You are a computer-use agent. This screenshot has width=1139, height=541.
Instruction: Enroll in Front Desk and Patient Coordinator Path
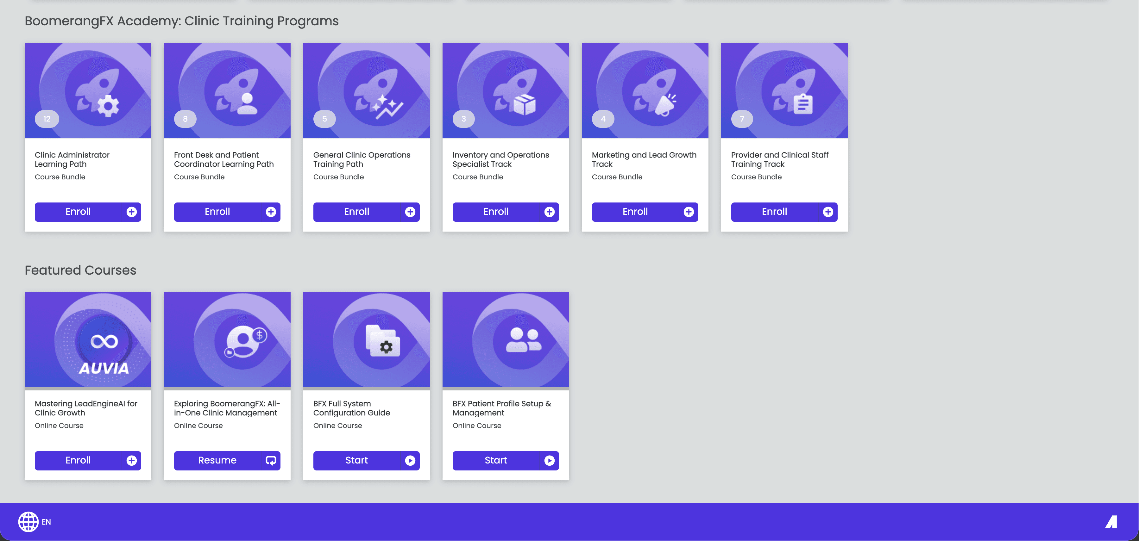click(217, 212)
